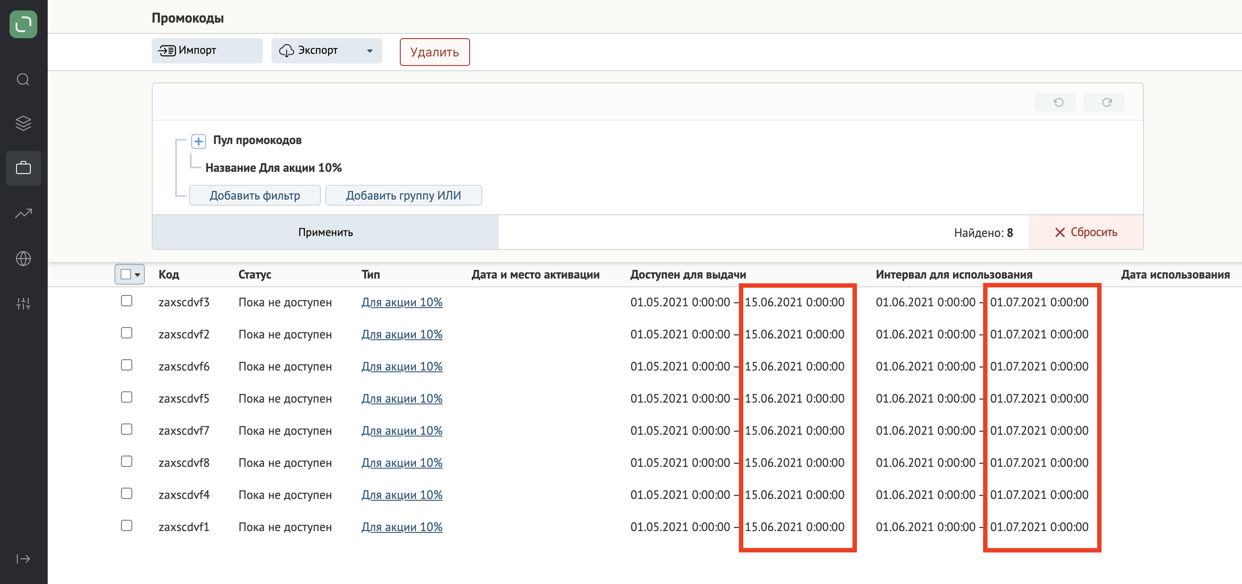Viewport: 1242px width, 584px height.
Task: Open Для акции 10% link in zaxscdvf5 row
Action: click(x=402, y=398)
